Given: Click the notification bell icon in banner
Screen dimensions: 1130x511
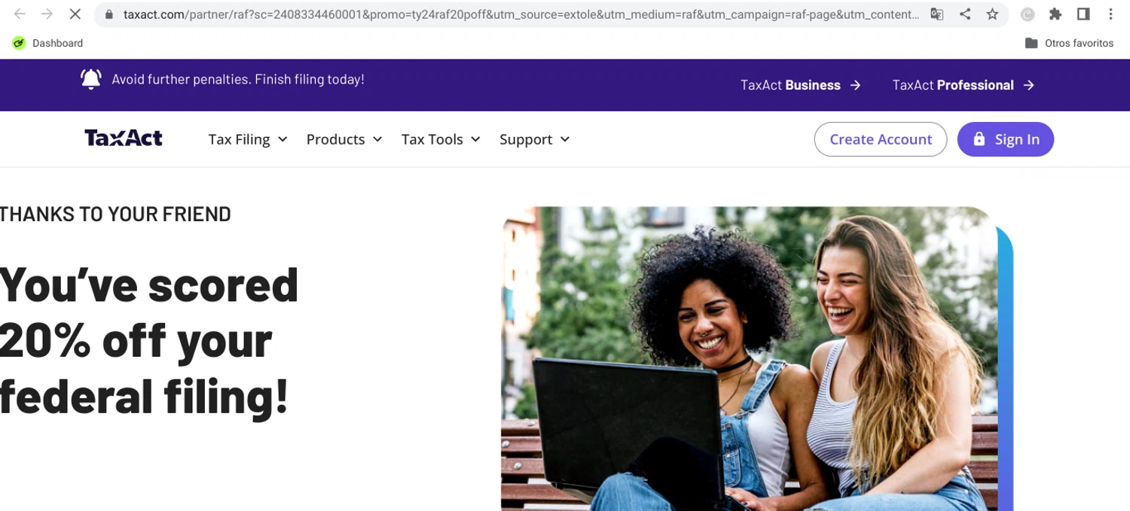Looking at the screenshot, I should click(91, 79).
